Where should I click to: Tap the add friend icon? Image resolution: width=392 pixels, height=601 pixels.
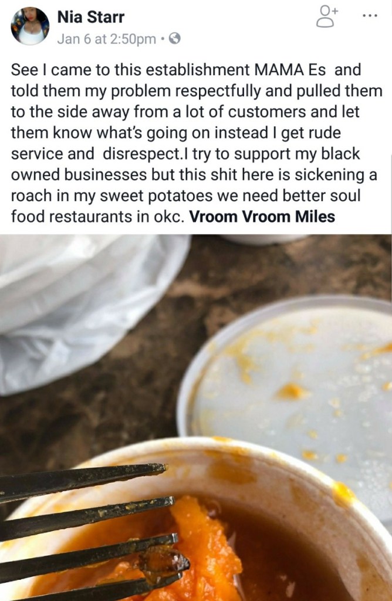pyautogui.click(x=326, y=16)
